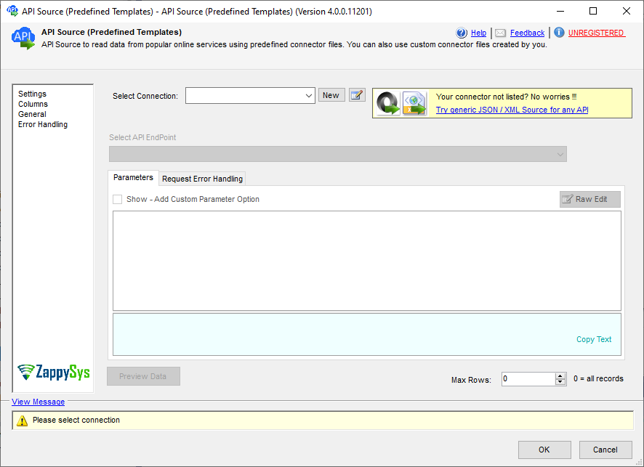Viewport: 644px width, 467px height.
Task: Click the edit connection pencil icon
Action: tap(357, 95)
